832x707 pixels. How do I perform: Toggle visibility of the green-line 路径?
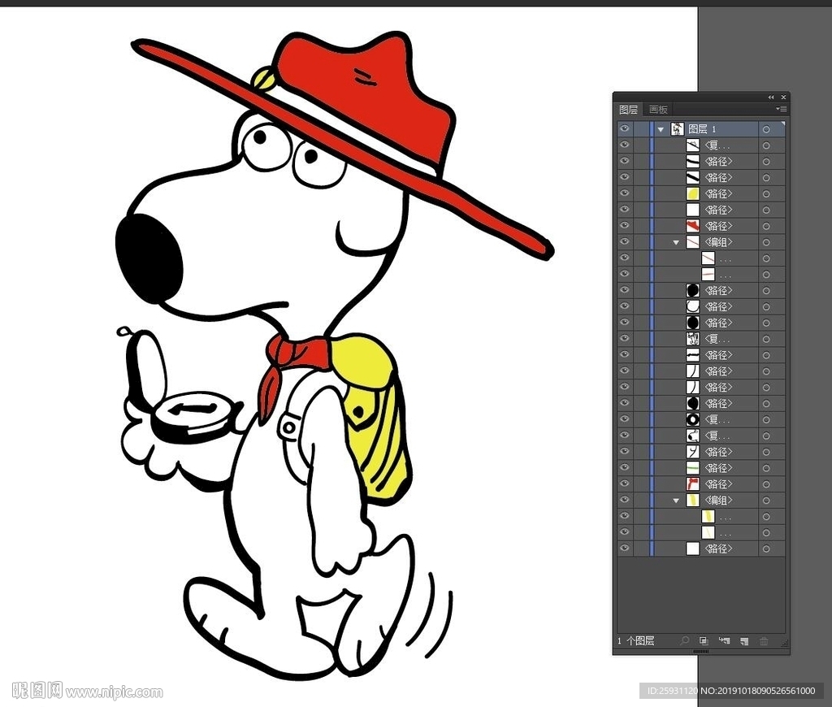tap(625, 467)
